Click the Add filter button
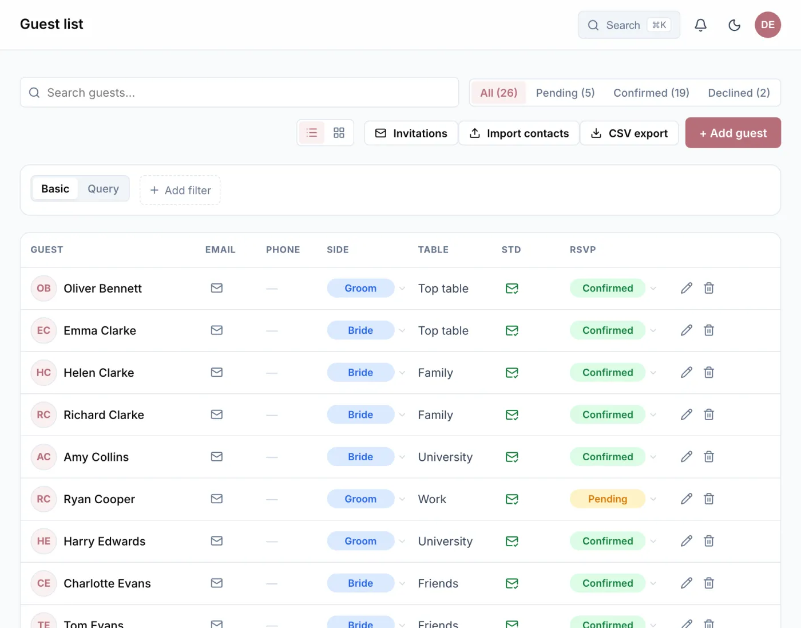The height and width of the screenshot is (628, 801). (x=180, y=190)
